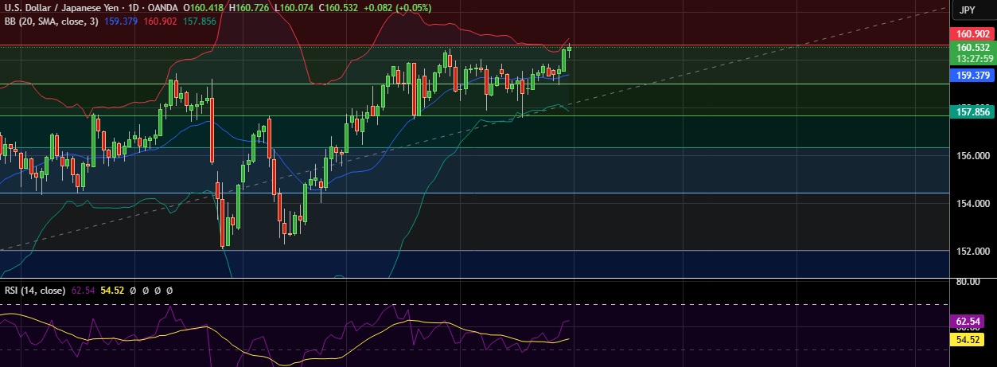Click the low value L160.074
The image size is (997, 367).
293,8
